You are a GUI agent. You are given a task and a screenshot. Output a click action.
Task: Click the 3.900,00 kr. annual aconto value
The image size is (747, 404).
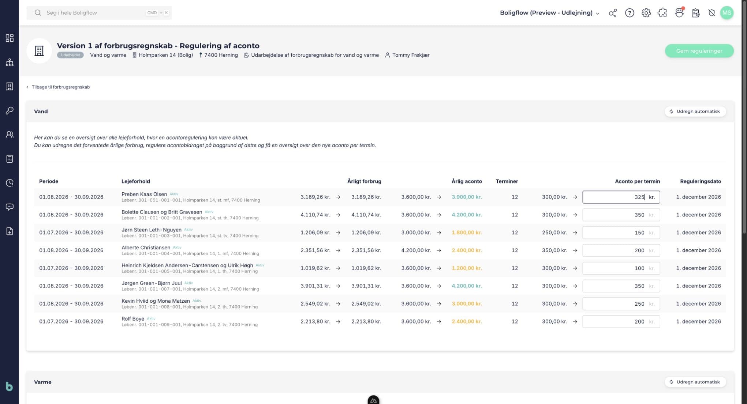coord(467,197)
